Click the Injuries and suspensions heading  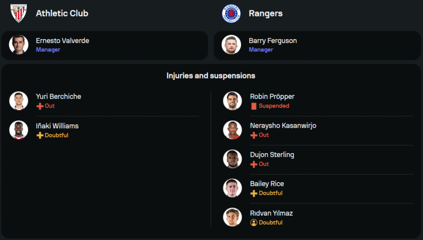tap(211, 76)
